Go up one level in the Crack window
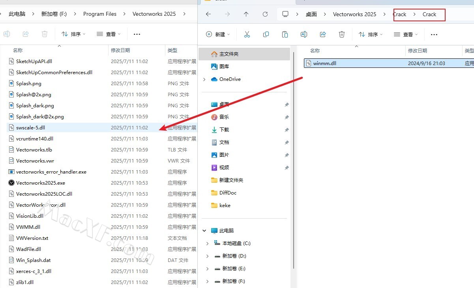 pos(246,14)
